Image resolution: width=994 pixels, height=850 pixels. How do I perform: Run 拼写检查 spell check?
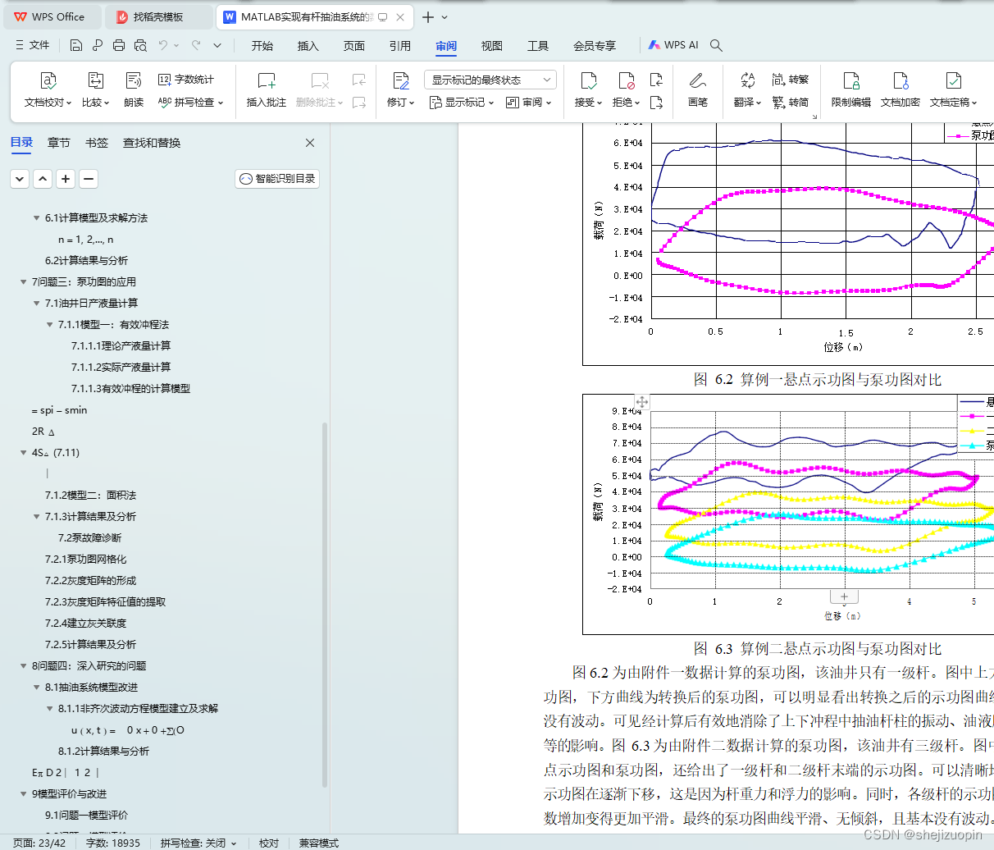tap(190, 103)
